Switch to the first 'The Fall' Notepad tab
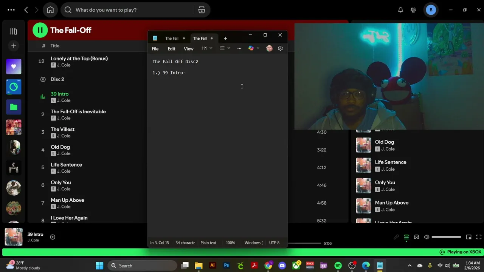Screen dimensions: 484x272 pyautogui.click(x=172, y=38)
